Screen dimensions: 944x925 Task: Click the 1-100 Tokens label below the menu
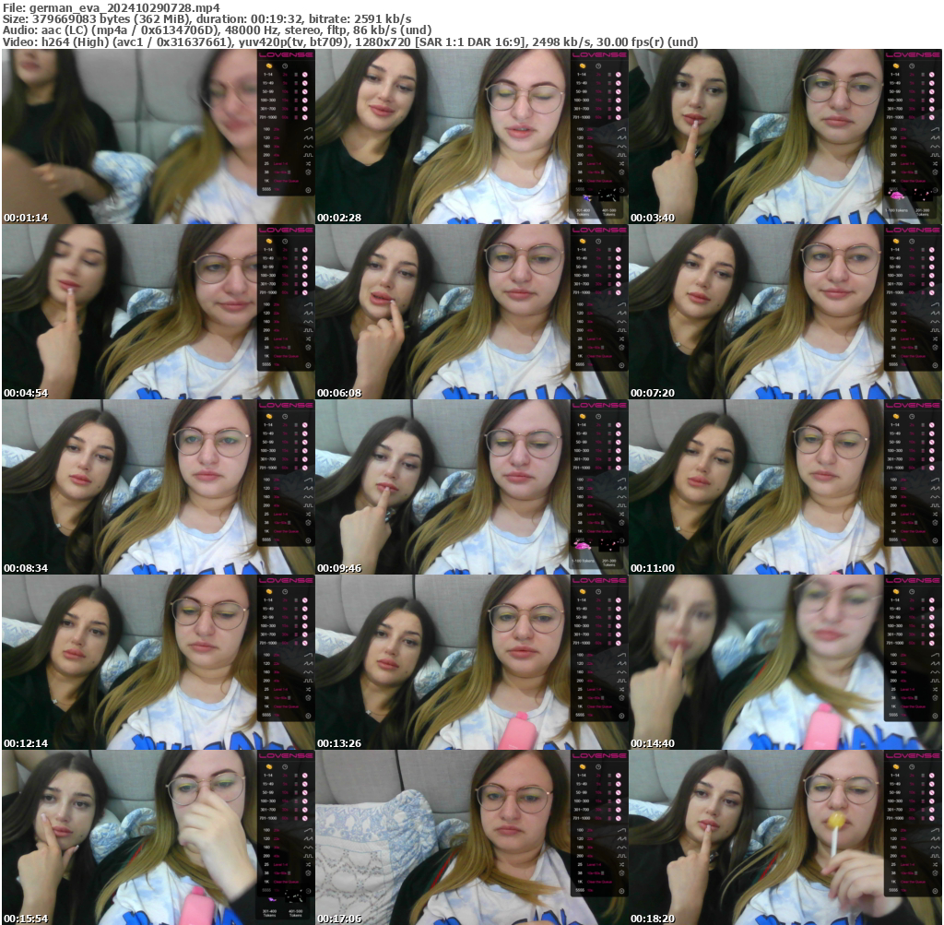click(896, 210)
